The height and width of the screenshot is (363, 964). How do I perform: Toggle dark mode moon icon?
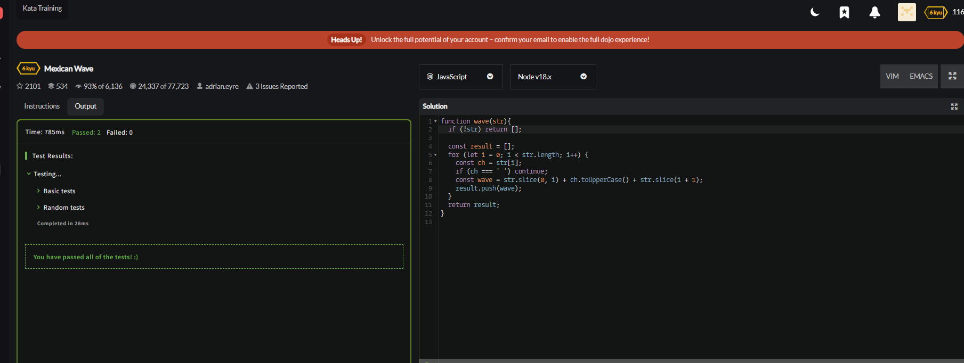tap(815, 12)
